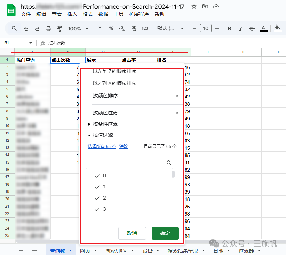Screen dimensions: 286x255
Task: Click the fx formula icon
Action: point(43,43)
